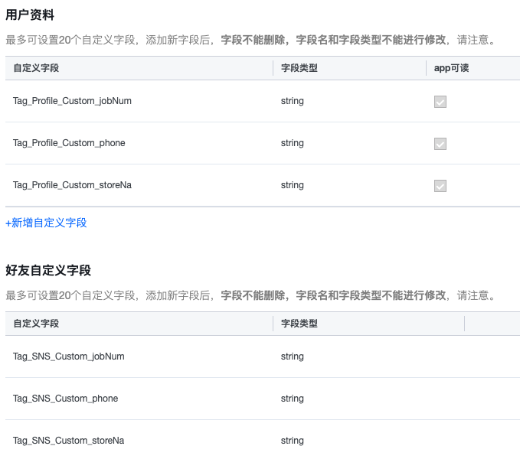The width and height of the screenshot is (520, 459).
Task: Click the +新增自定义字段 link
Action: pyautogui.click(x=46, y=223)
